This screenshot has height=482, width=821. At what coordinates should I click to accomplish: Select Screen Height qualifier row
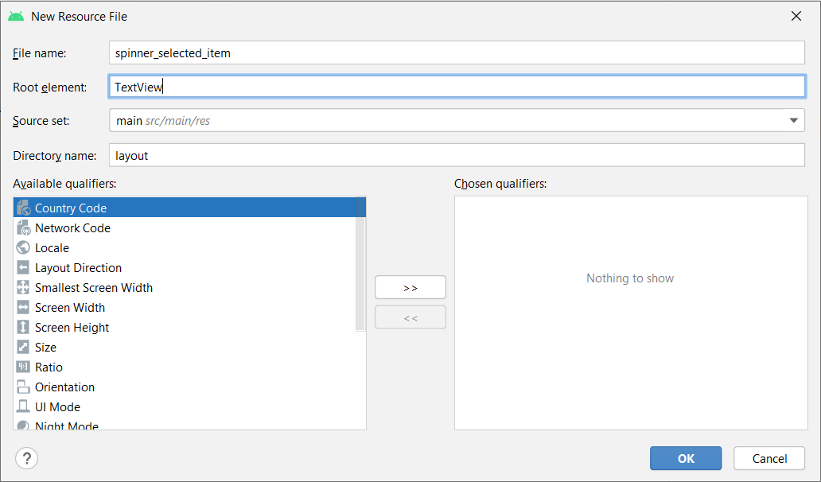185,327
